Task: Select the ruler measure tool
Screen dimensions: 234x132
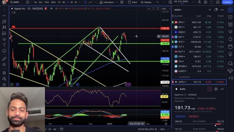Action: tap(4, 59)
